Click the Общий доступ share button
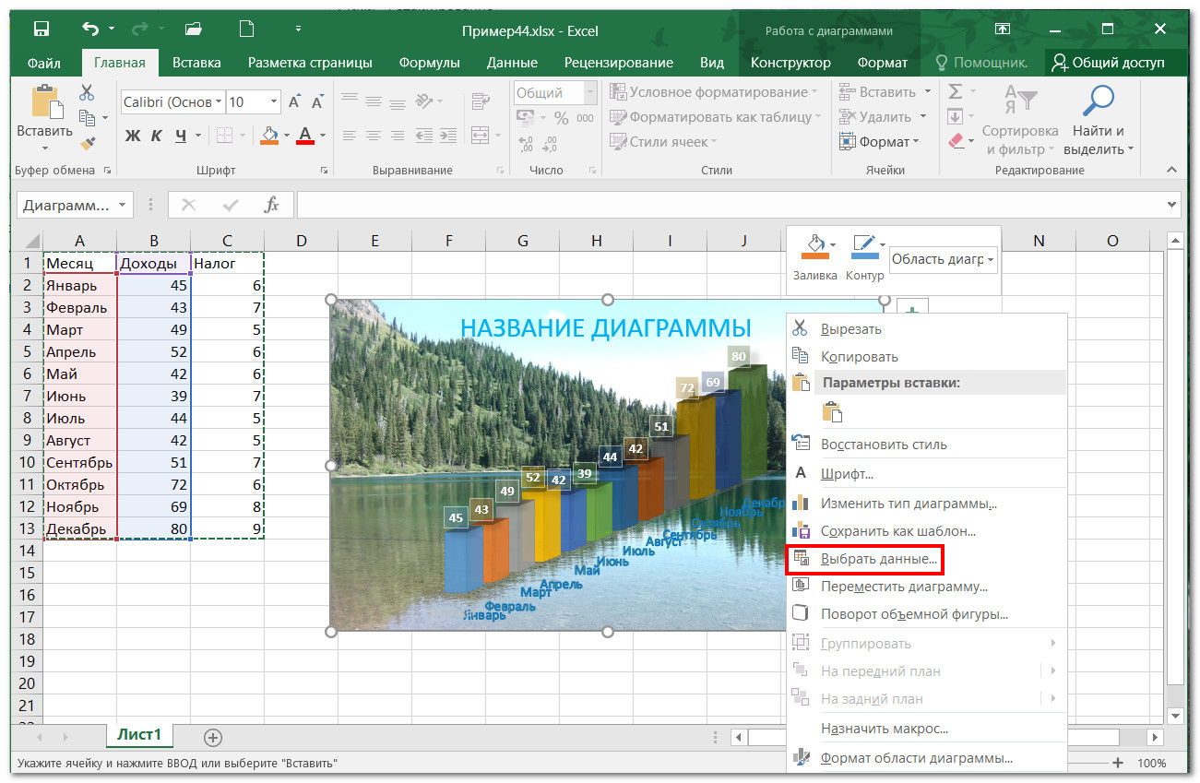The height and width of the screenshot is (783, 1200). pyautogui.click(x=1107, y=63)
